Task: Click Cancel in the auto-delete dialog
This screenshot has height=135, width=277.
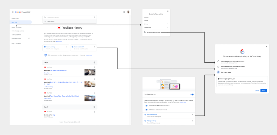Action: click(257, 91)
